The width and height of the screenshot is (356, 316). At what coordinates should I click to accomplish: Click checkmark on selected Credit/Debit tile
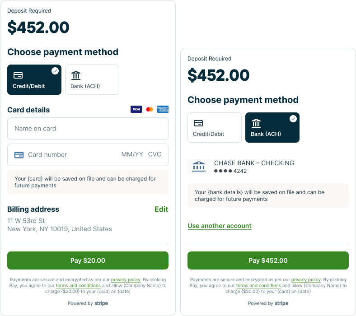[55, 71]
